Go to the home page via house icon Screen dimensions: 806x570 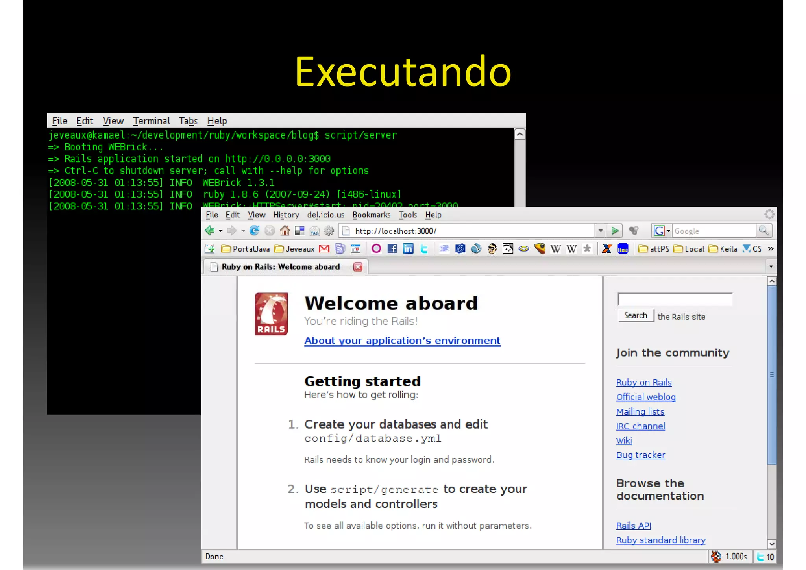285,231
